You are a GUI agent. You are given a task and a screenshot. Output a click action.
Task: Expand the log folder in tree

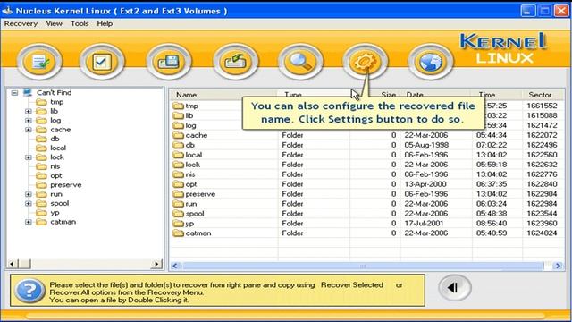click(29, 121)
